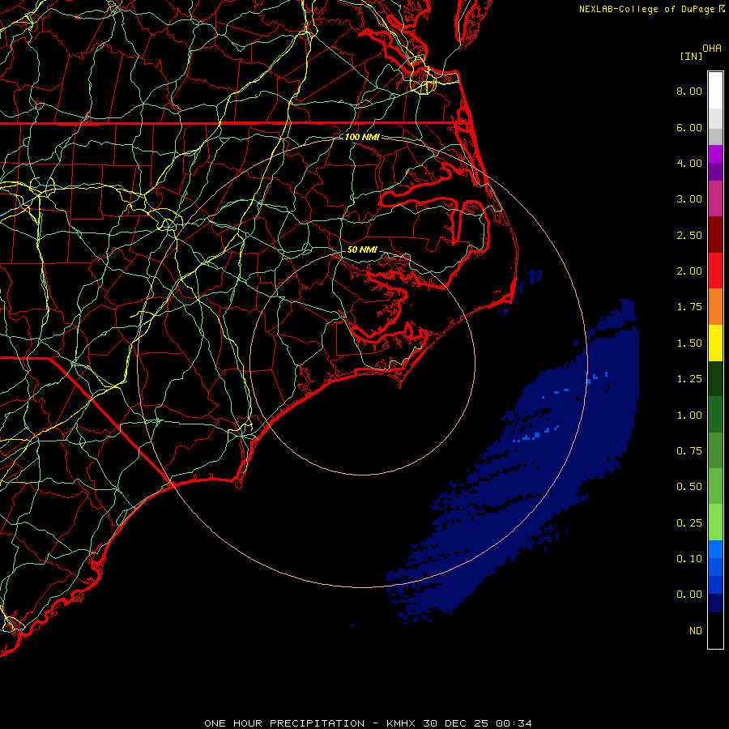
Task: Click the 1.00 legend value
Action: pyautogui.click(x=689, y=416)
